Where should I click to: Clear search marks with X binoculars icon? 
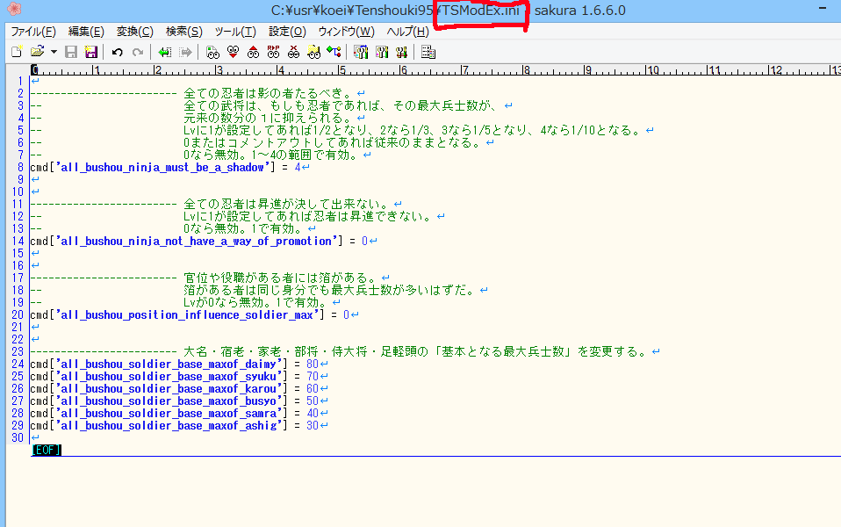click(x=293, y=52)
